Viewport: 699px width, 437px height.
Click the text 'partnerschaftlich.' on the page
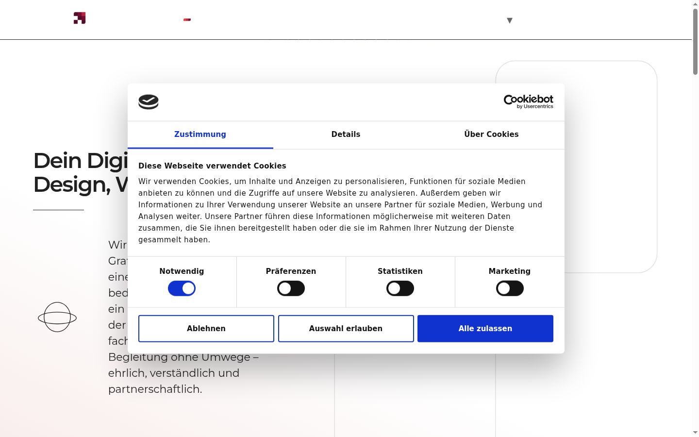click(155, 389)
